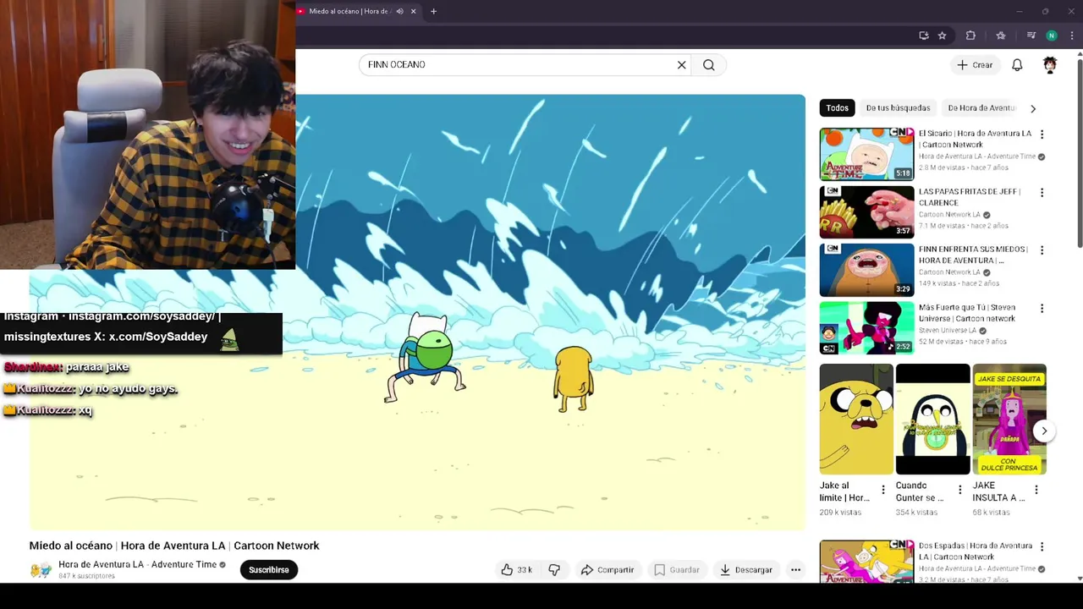Open the YouTube account avatar menu
1083x609 pixels.
(1050, 65)
